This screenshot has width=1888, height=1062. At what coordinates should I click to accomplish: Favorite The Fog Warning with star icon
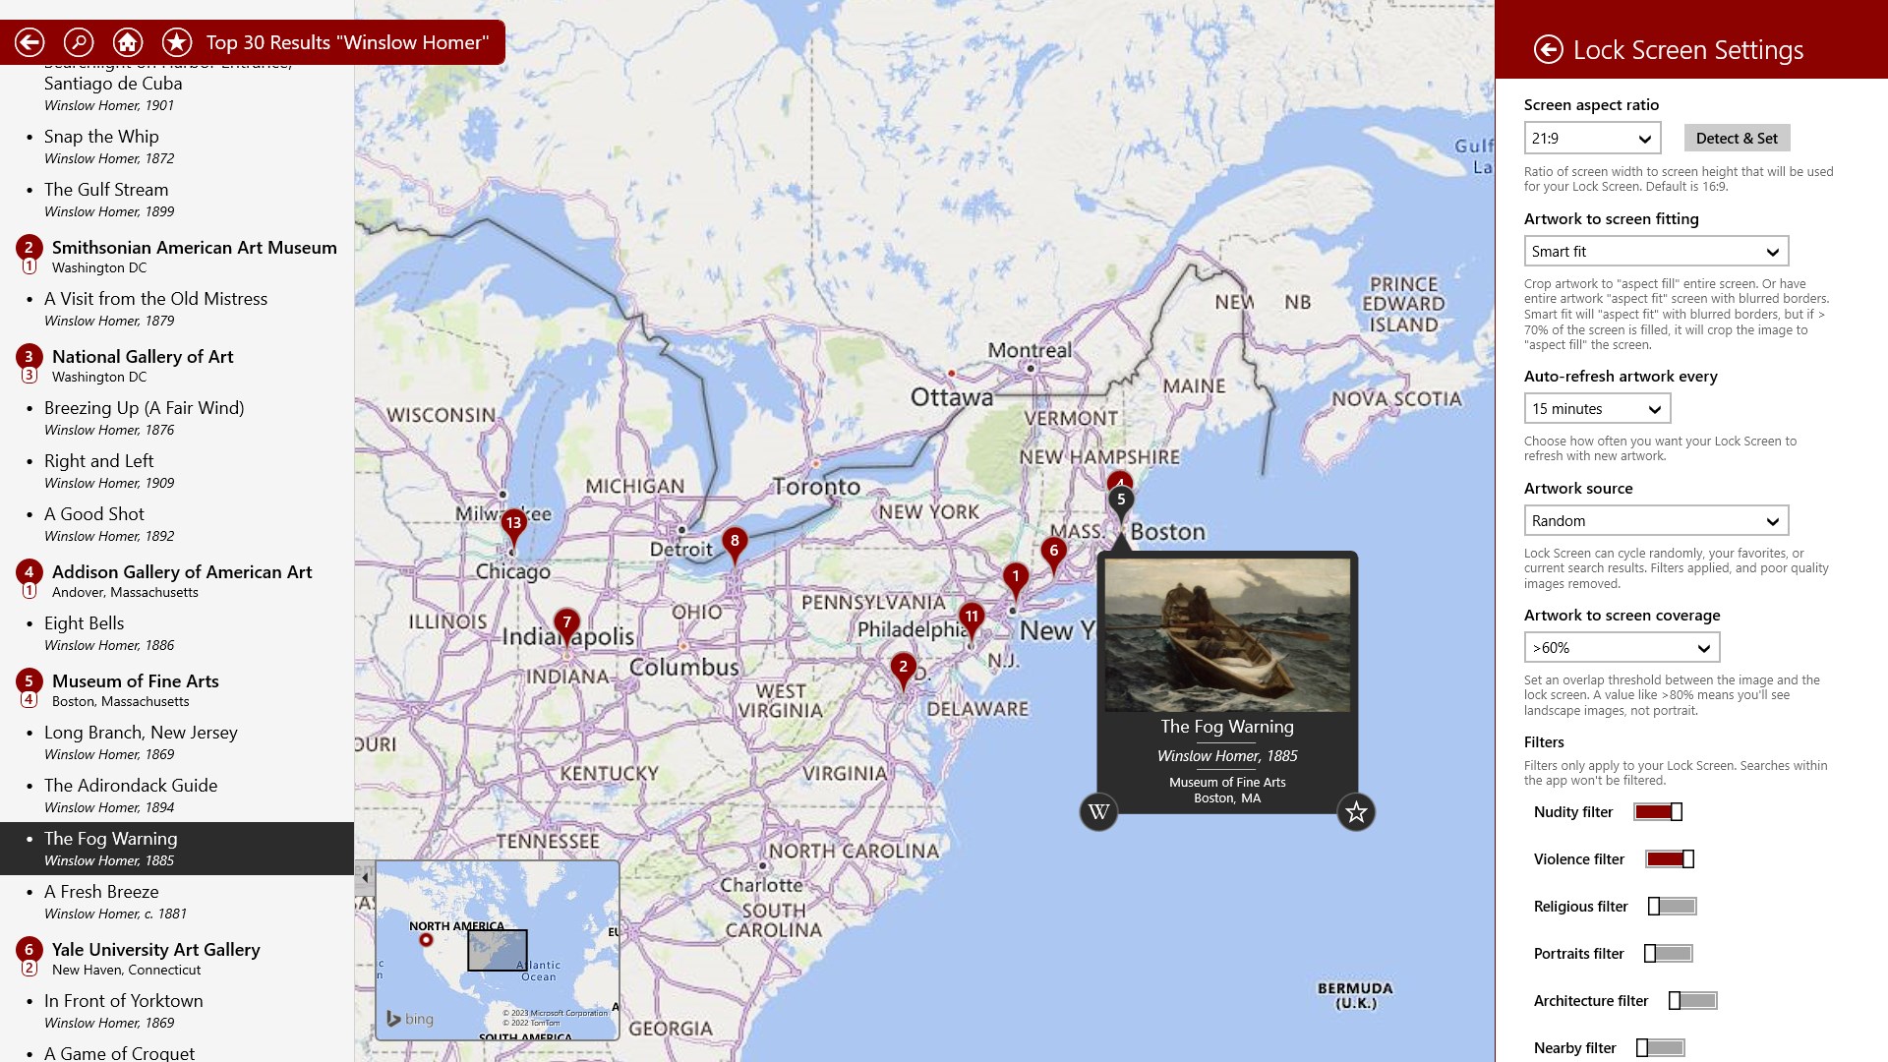[x=1356, y=812]
